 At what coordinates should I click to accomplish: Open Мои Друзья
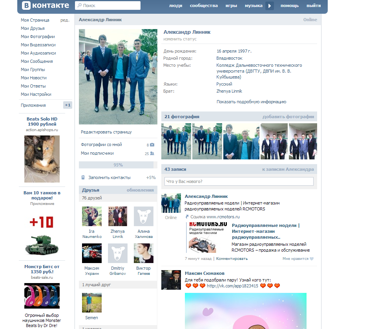click(x=33, y=28)
